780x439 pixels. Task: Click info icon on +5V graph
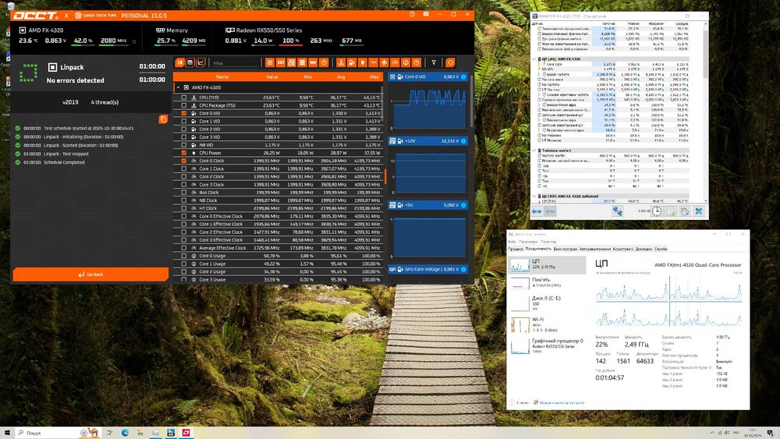(x=463, y=205)
